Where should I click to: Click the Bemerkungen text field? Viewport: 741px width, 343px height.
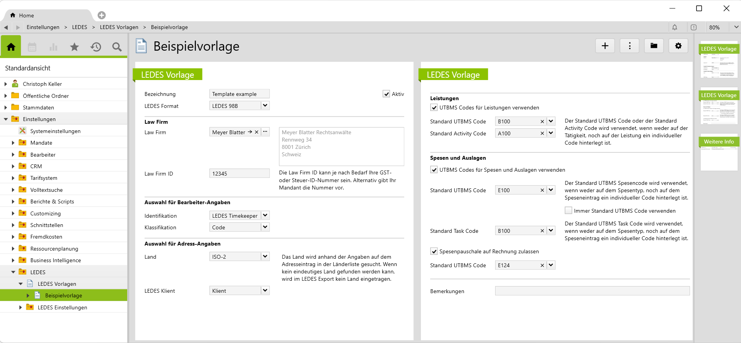pyautogui.click(x=592, y=291)
